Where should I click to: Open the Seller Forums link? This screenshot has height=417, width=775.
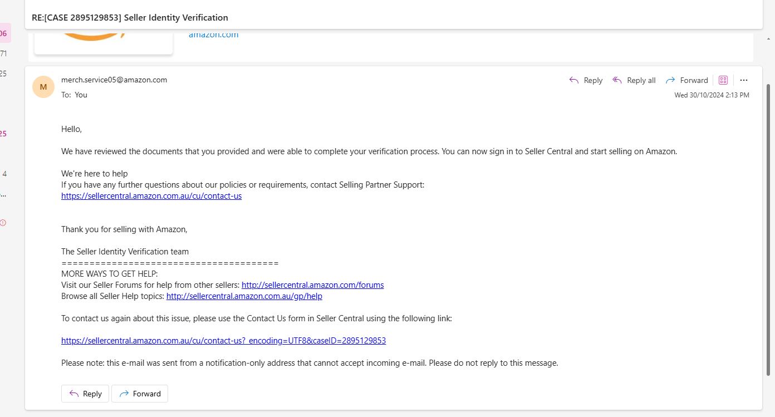click(313, 285)
